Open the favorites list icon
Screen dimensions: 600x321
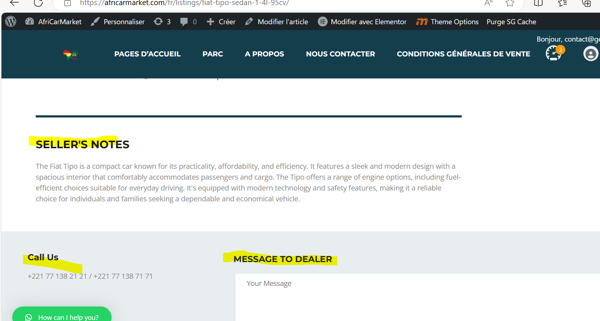562,3
